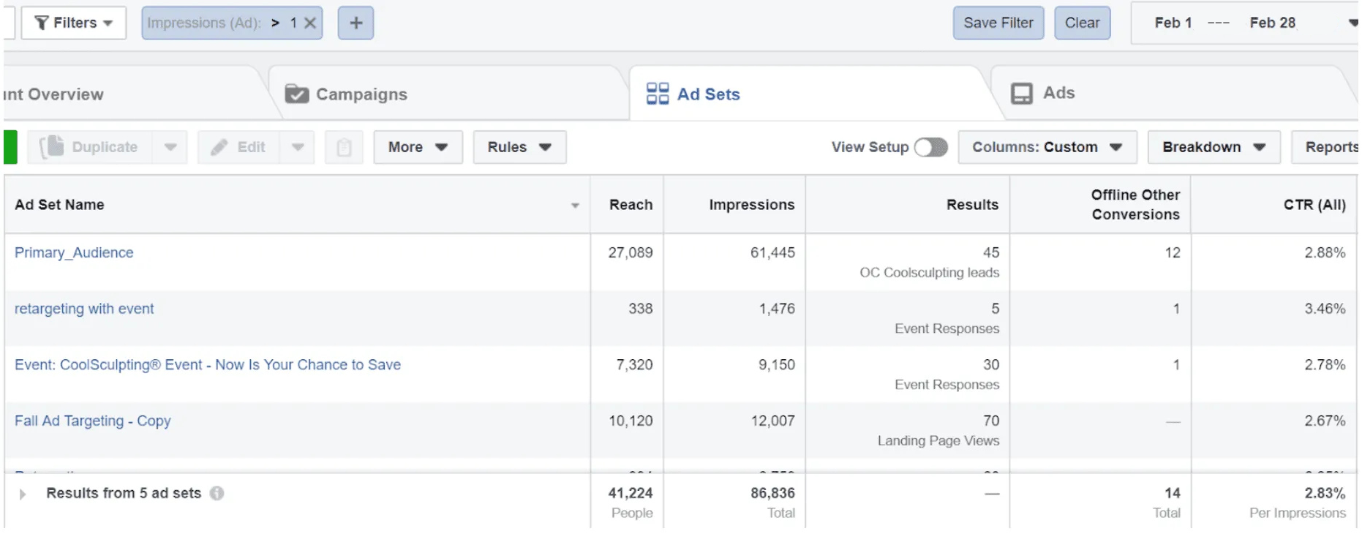Select the 2.88% CTR value
This screenshot has width=1362, height=534.
point(1325,252)
